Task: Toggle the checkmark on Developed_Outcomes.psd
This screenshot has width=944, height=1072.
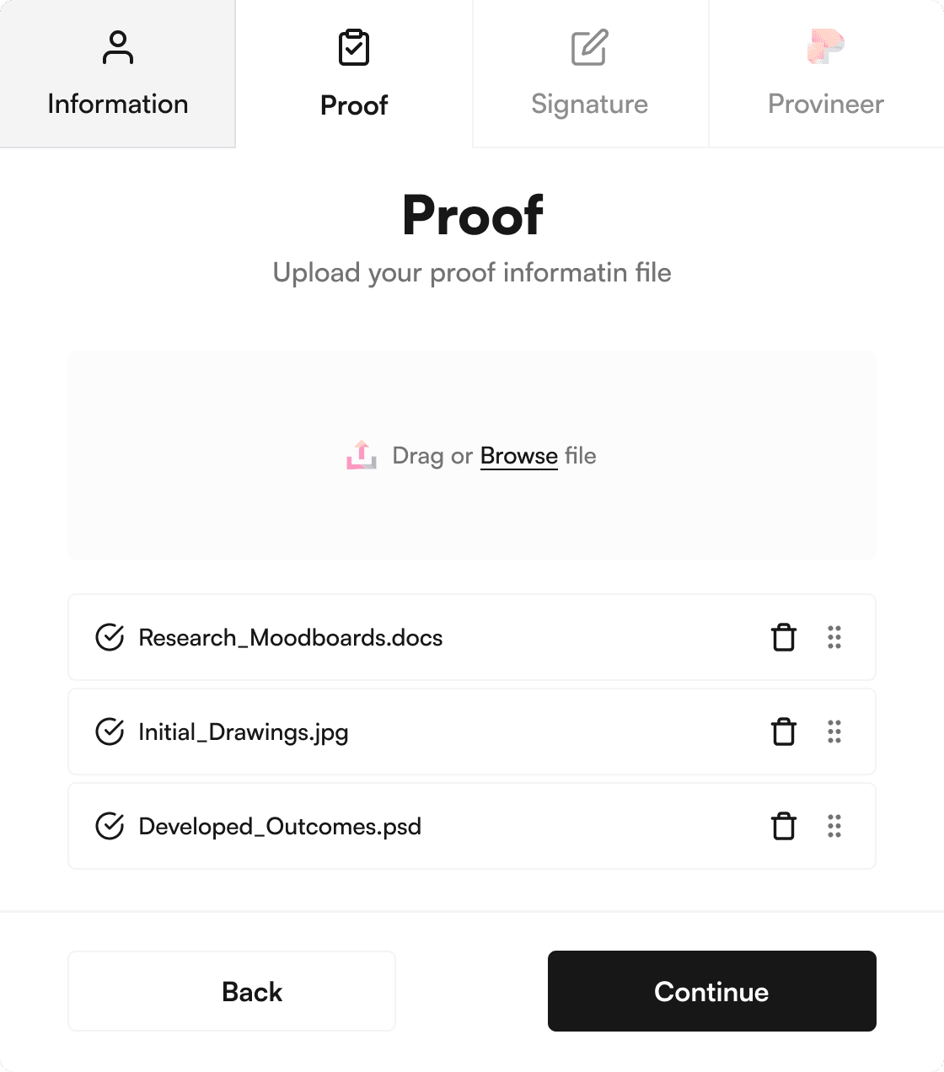Action: pyautogui.click(x=109, y=827)
